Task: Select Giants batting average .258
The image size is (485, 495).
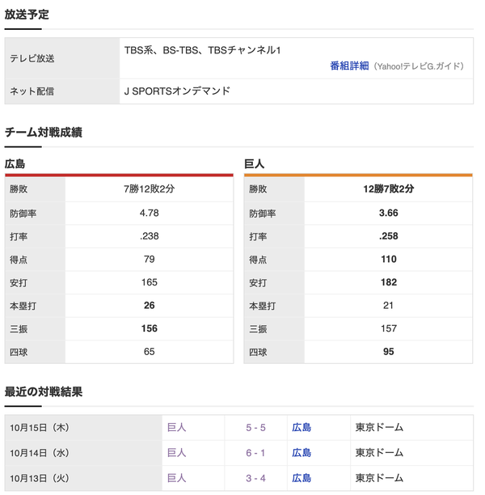Action: click(x=389, y=236)
